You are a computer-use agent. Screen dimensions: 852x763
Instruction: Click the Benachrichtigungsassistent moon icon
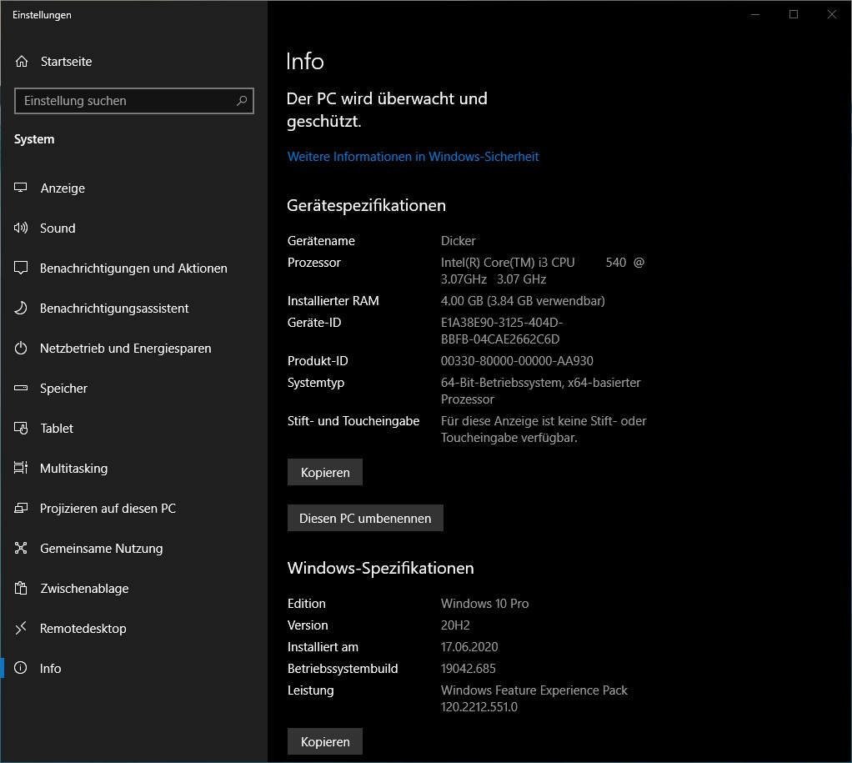[21, 309]
